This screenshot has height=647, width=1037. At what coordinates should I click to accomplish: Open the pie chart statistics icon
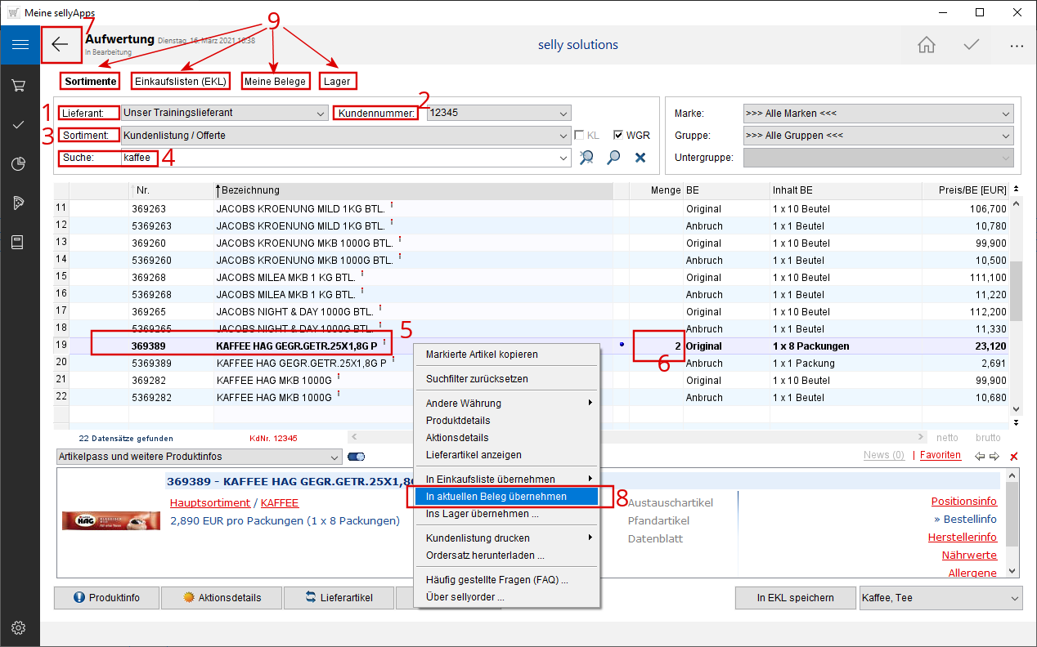click(20, 163)
